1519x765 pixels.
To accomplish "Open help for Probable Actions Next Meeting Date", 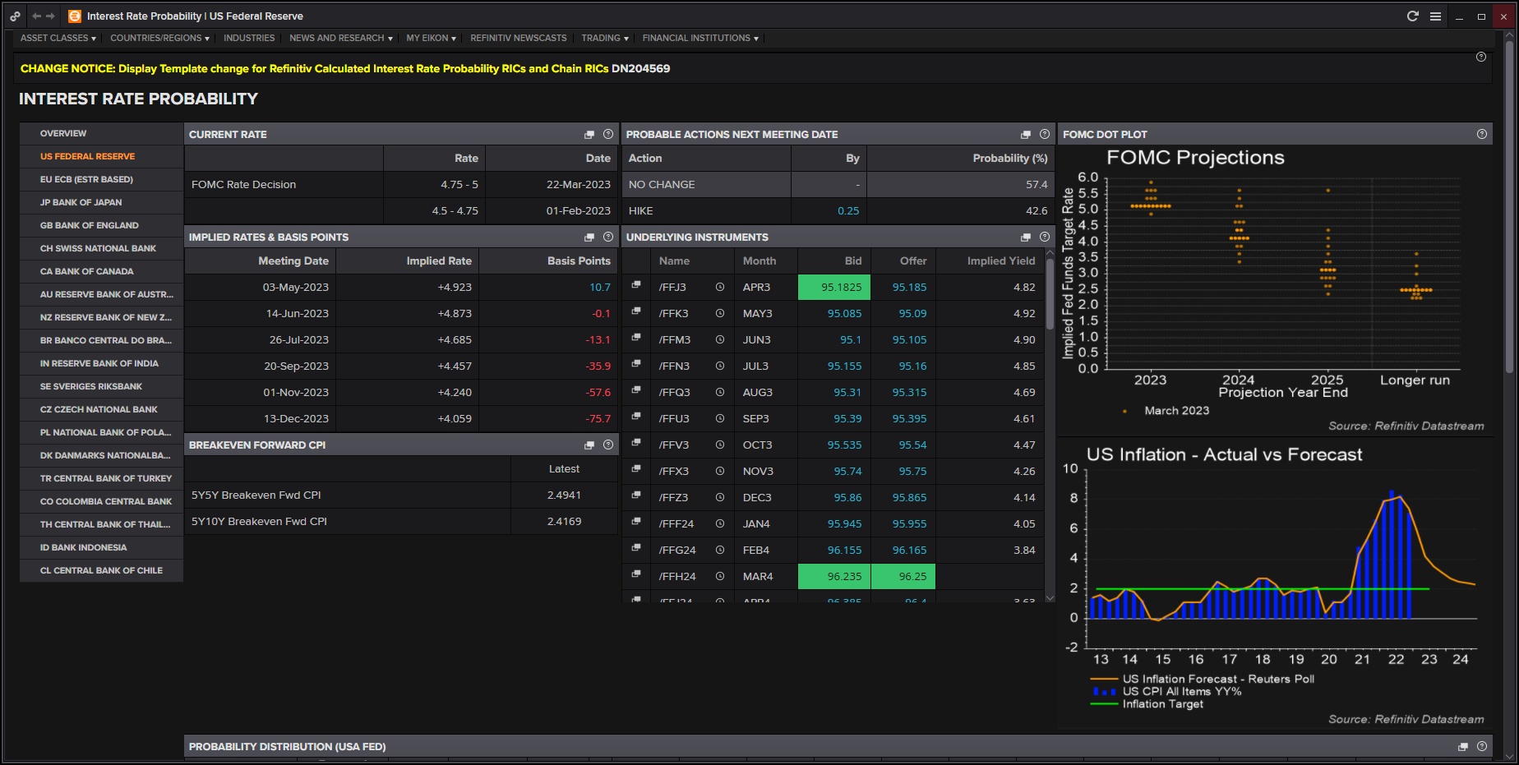I will [1045, 134].
